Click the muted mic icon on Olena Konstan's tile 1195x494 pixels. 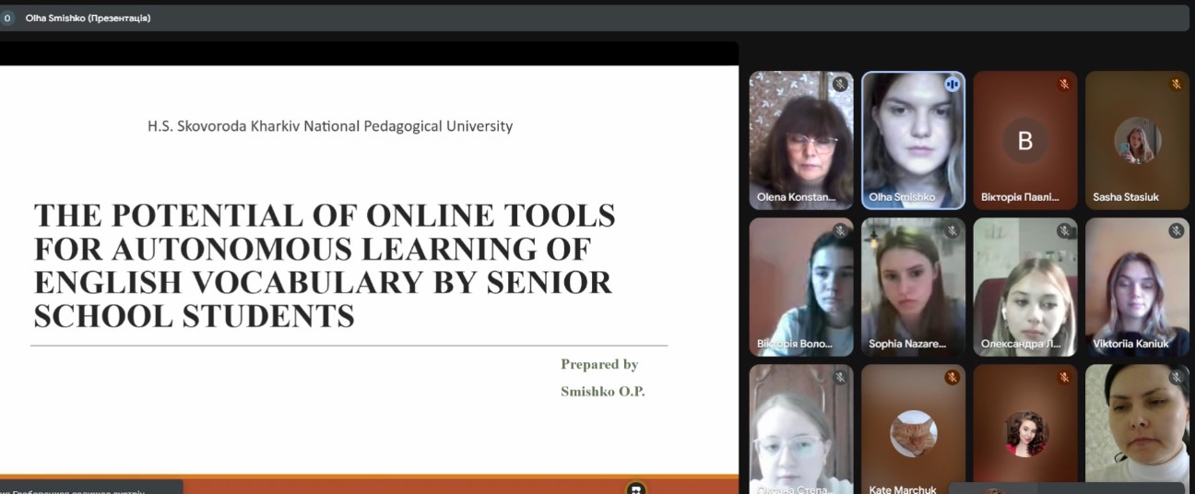(839, 84)
